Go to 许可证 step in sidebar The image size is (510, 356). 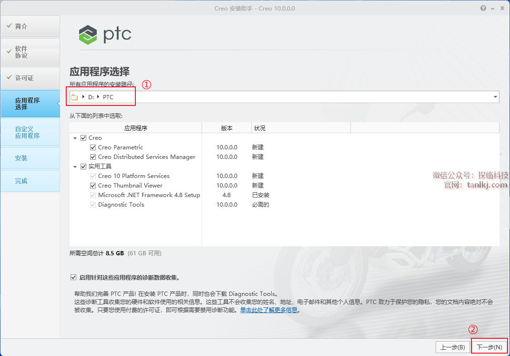pyautogui.click(x=30, y=78)
